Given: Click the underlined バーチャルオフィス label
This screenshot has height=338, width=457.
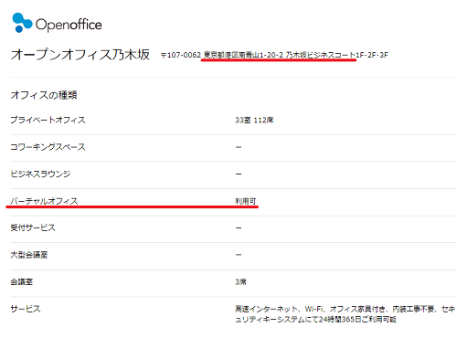Looking at the screenshot, I should (x=44, y=201).
